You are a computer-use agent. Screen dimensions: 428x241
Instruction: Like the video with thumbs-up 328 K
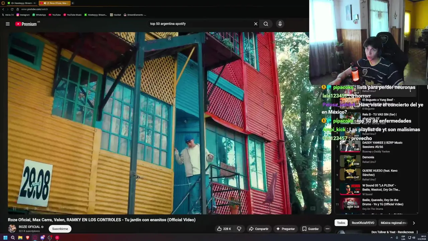[x=224, y=229]
